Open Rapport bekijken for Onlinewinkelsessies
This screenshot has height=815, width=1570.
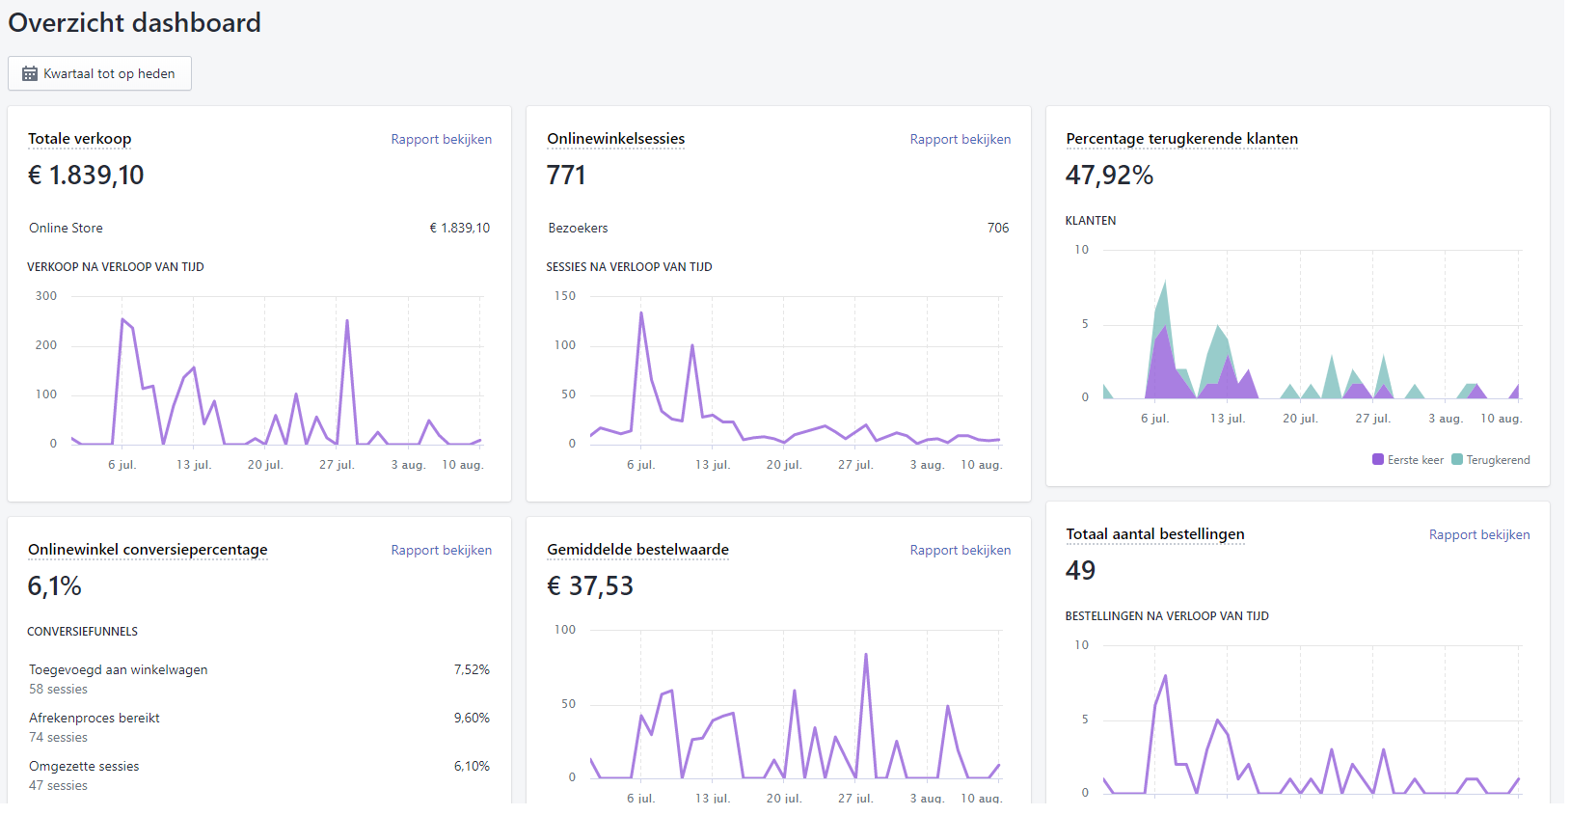[960, 139]
